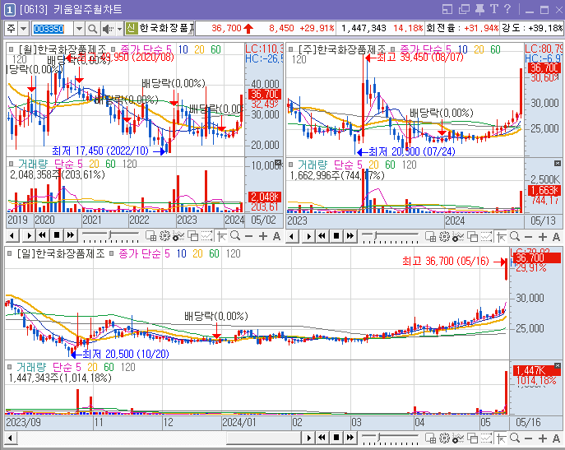Search stock with the magnifier next to code field
Image resolution: width=565 pixels, height=450 pixels.
(92, 29)
